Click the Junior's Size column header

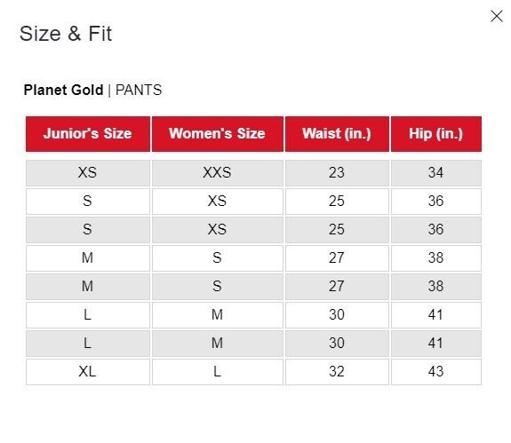pos(88,134)
